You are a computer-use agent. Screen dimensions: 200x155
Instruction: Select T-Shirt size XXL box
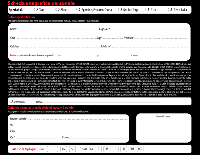coord(132,149)
